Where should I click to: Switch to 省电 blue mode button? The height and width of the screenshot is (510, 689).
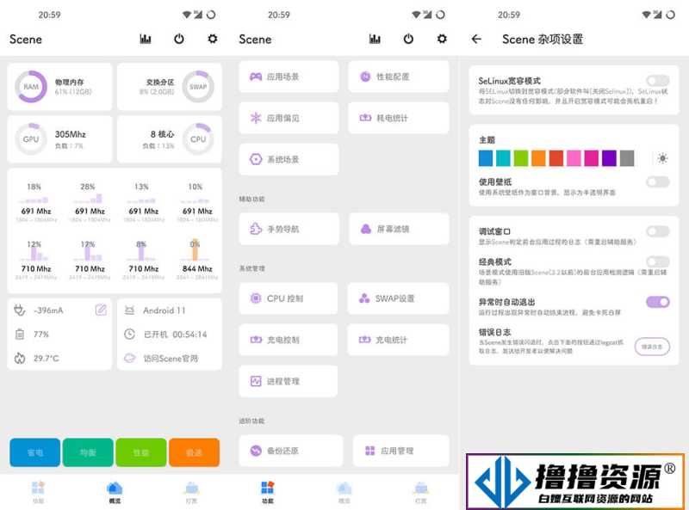[x=34, y=452]
